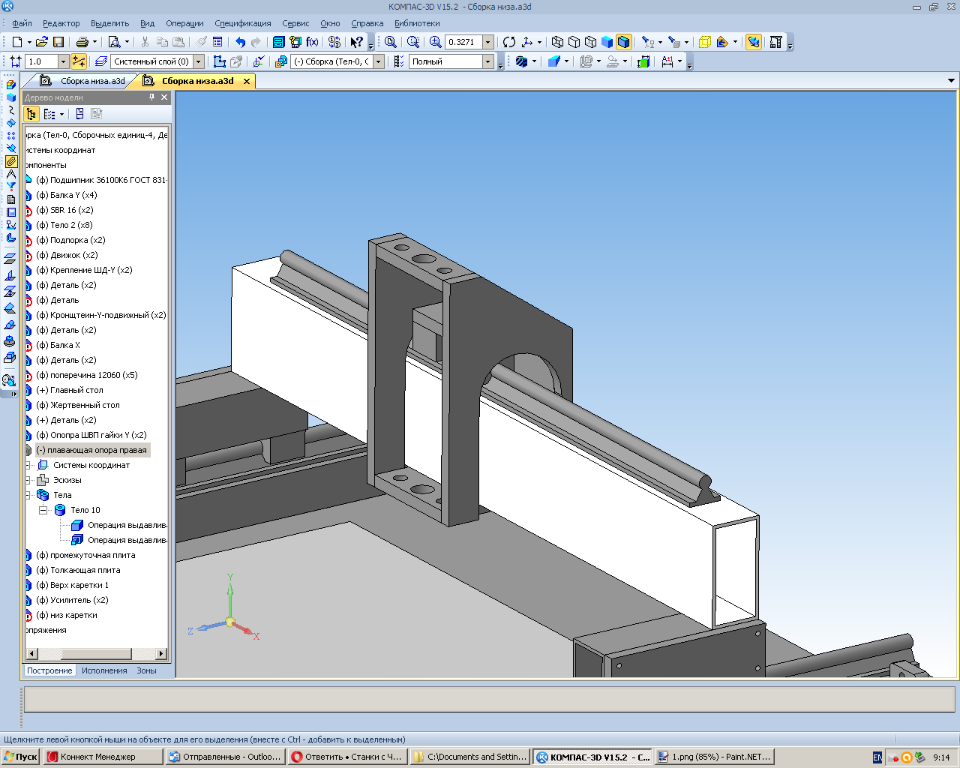The width and height of the screenshot is (960, 768).
Task: Click the Zoom in magnifier icon
Action: point(435,42)
